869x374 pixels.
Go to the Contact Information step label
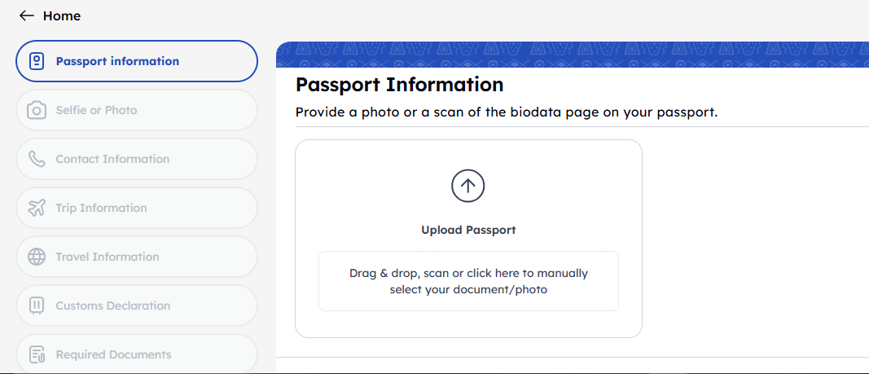[112, 159]
